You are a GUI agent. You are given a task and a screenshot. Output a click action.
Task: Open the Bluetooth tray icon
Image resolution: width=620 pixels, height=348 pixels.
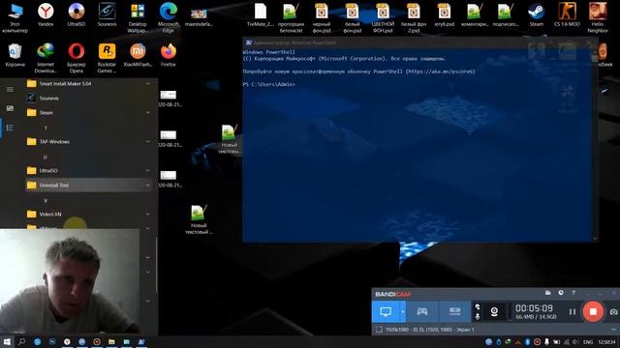(527, 341)
